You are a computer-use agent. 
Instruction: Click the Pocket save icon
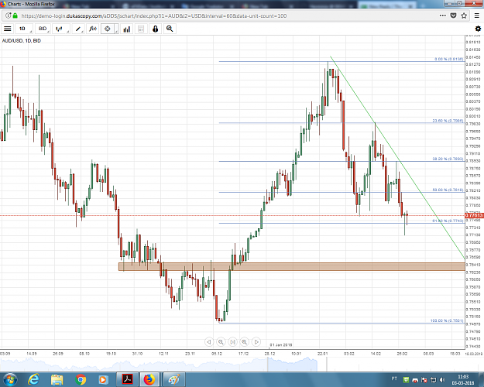coord(453,15)
